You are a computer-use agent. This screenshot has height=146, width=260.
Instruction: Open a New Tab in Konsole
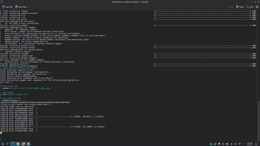pos(7,7)
